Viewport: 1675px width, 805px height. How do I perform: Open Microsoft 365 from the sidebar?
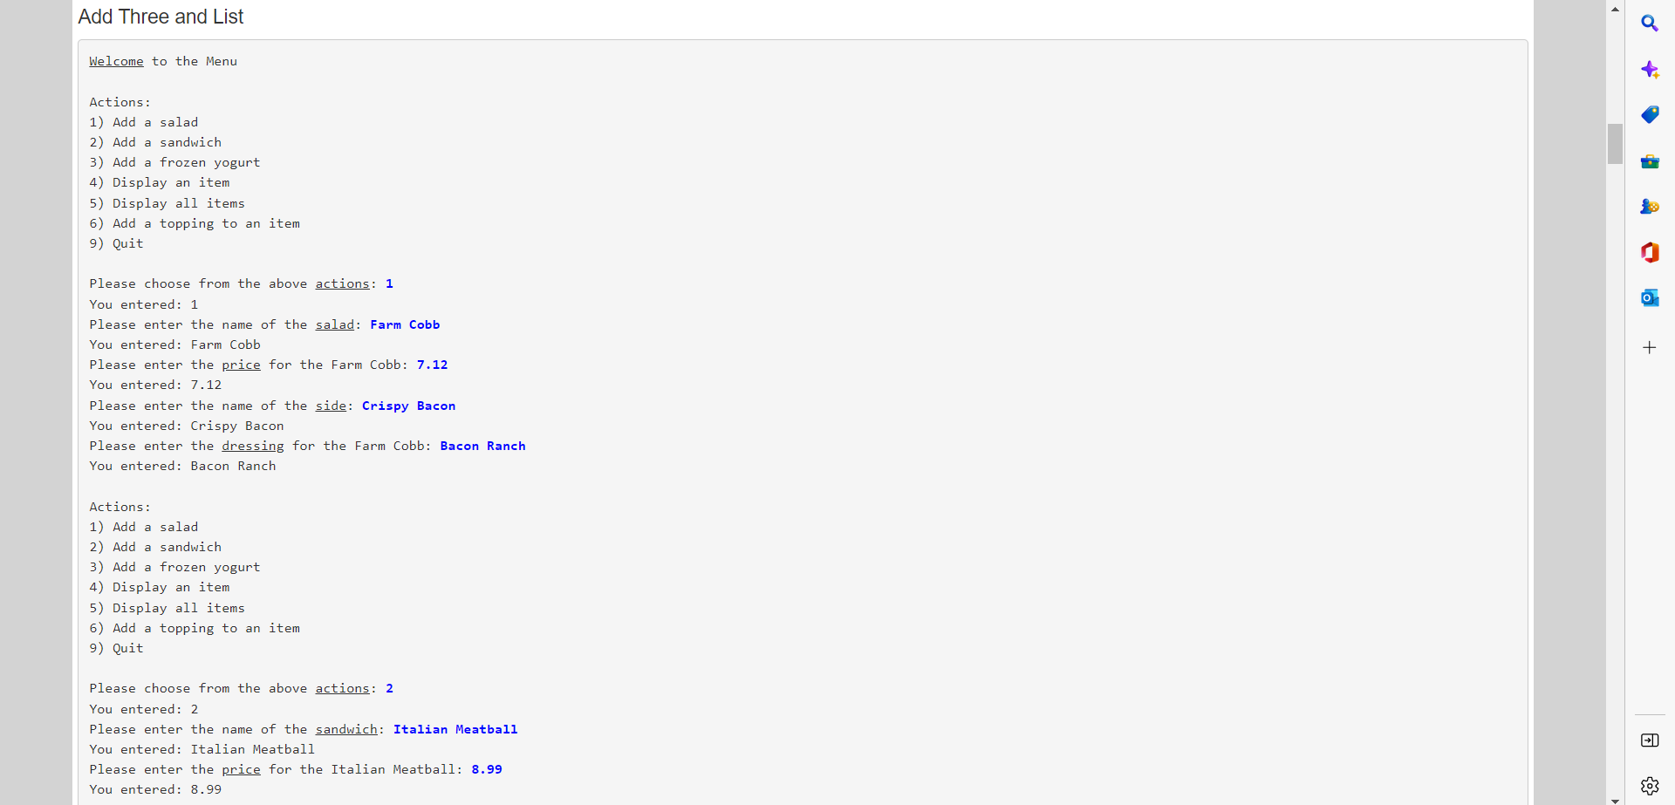(x=1651, y=252)
